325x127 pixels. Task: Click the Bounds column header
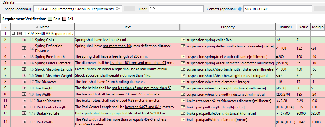285,27
